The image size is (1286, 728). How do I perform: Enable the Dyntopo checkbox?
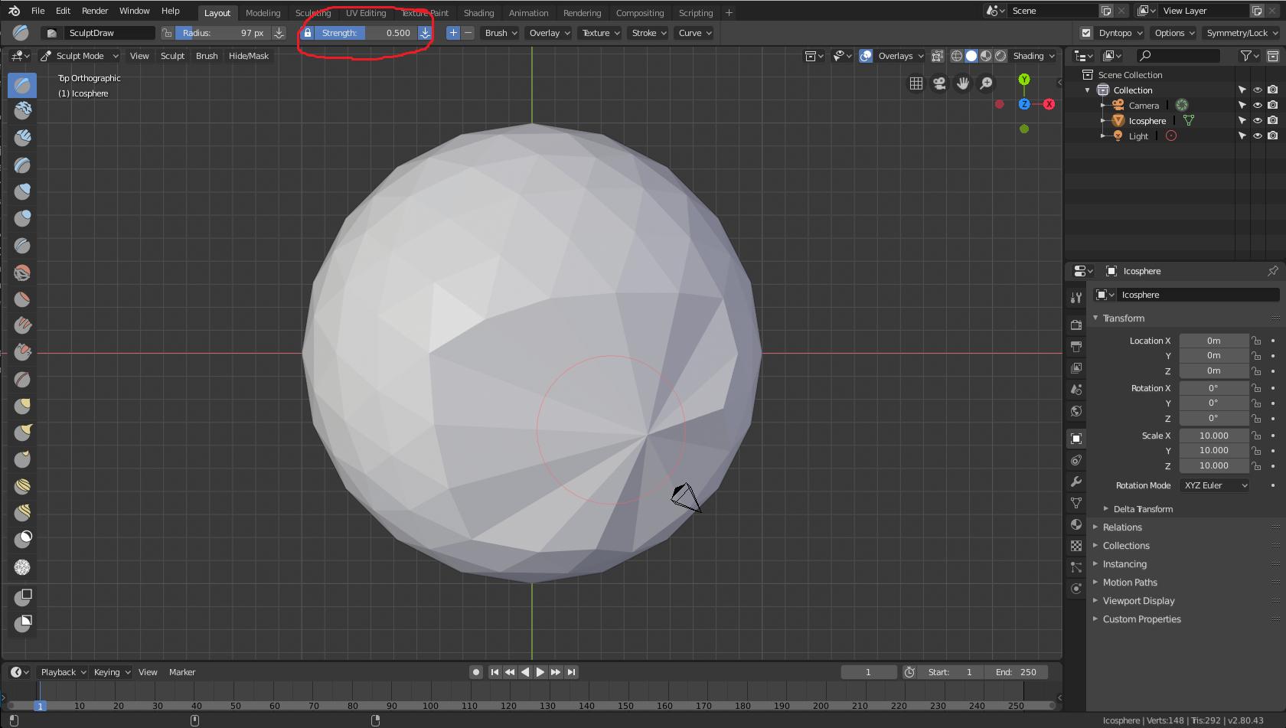coord(1085,33)
